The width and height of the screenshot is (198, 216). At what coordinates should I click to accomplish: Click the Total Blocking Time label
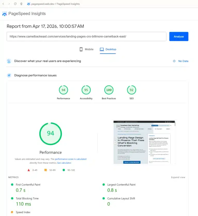(27, 198)
